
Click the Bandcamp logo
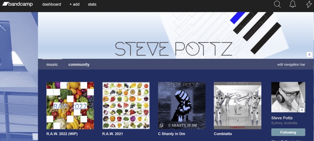[18, 4]
